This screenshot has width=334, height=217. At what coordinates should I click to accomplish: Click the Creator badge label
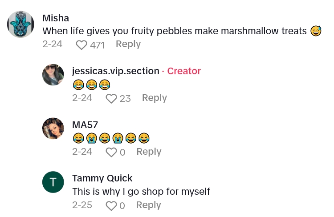[x=184, y=71]
